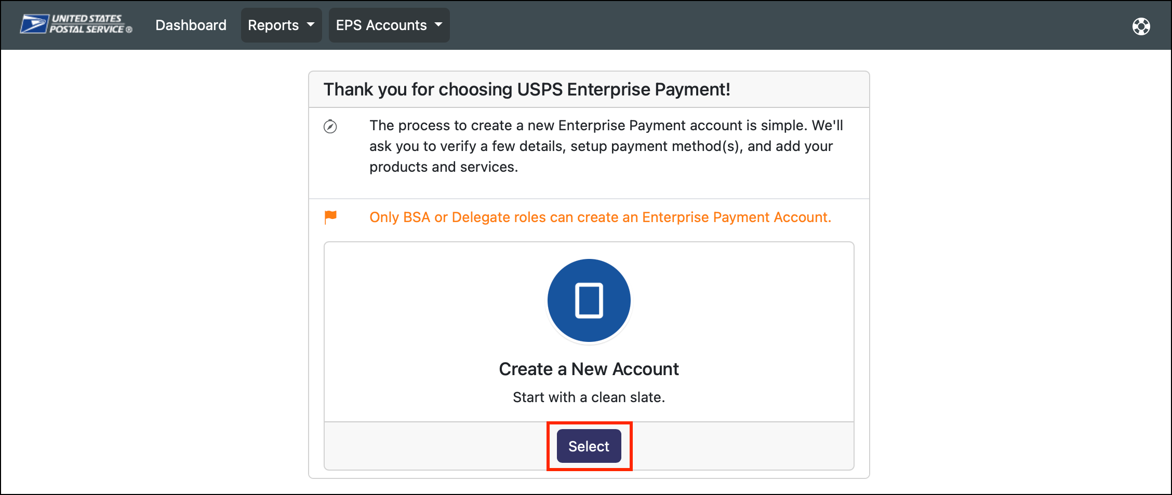This screenshot has height=495, width=1172.
Task: Click the orange BSA or Delegate roles notice
Action: tap(600, 217)
